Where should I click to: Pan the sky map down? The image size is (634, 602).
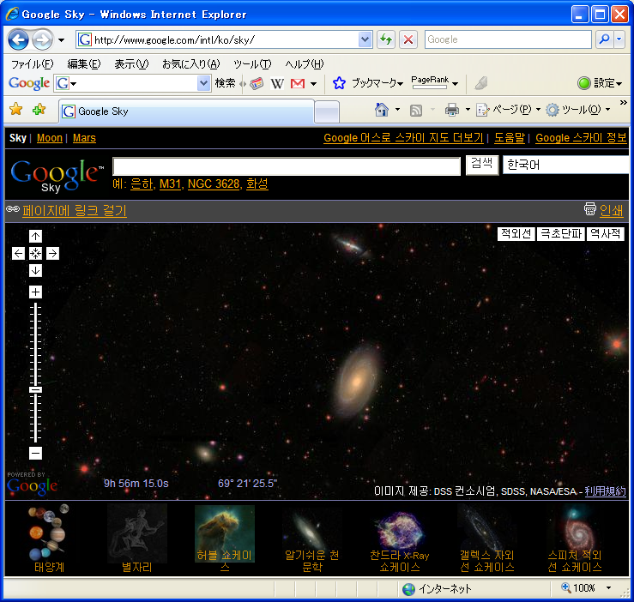pyautogui.click(x=35, y=270)
